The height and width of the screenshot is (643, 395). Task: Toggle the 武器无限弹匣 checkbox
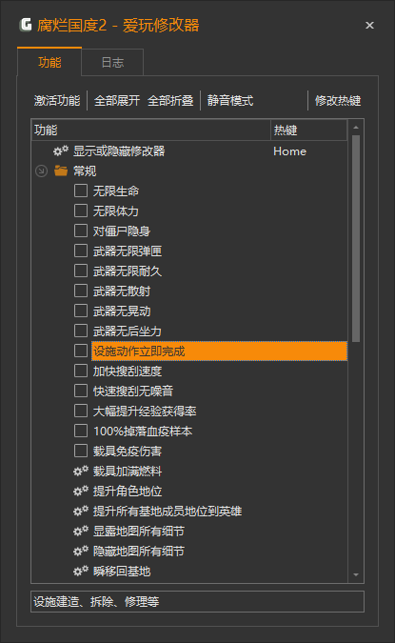pyautogui.click(x=81, y=251)
